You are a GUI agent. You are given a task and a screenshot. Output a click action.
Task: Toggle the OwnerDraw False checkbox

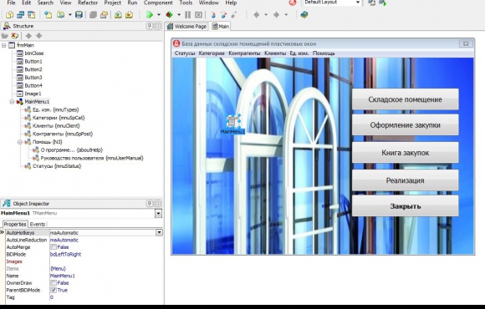tap(54, 283)
